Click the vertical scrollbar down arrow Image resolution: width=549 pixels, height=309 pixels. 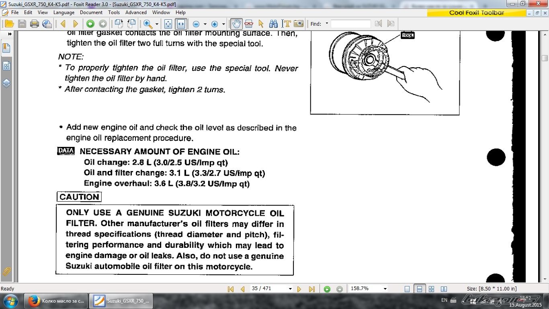click(x=545, y=279)
